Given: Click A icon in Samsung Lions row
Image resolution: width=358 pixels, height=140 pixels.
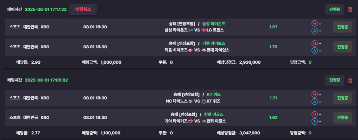Looking at the screenshot, I should pos(314,31).
